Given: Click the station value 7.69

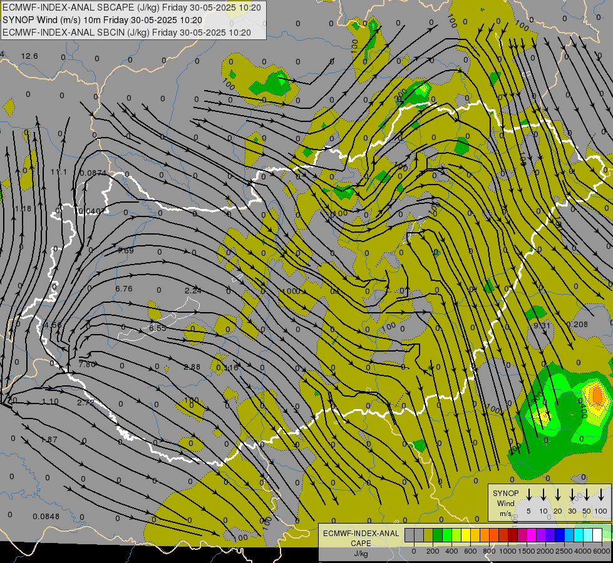Looking at the screenshot, I should click(125, 250).
